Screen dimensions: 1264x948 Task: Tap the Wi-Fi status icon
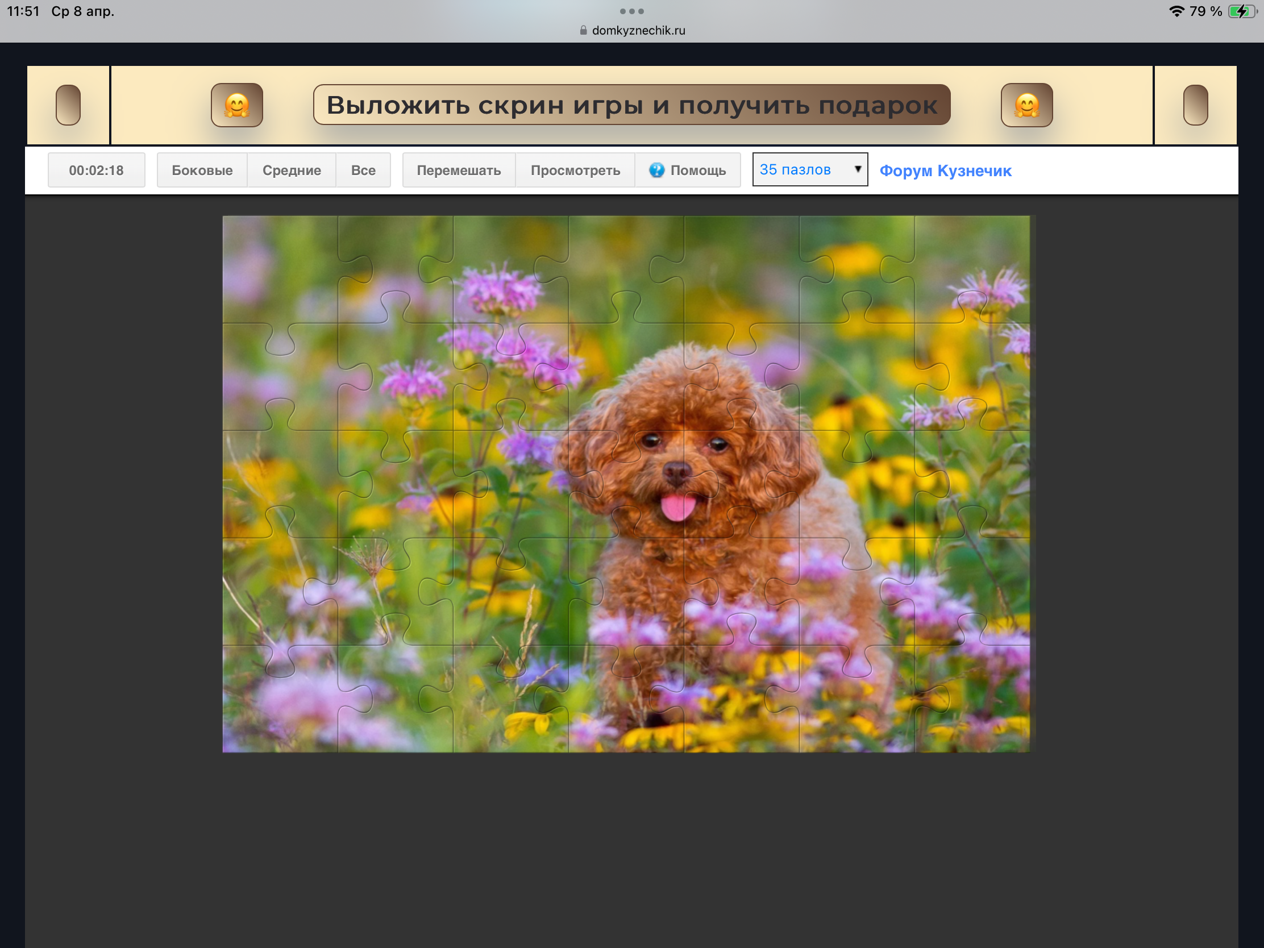pyautogui.click(x=1176, y=11)
